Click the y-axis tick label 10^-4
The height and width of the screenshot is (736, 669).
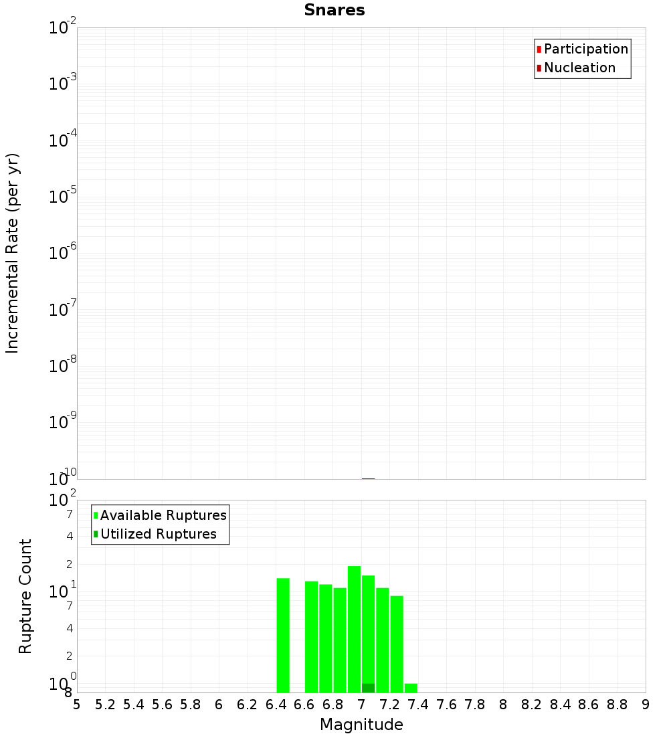[62, 139]
